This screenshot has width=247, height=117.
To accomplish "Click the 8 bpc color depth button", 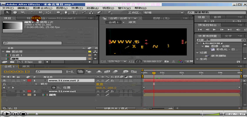I will (x=29, y=62).
